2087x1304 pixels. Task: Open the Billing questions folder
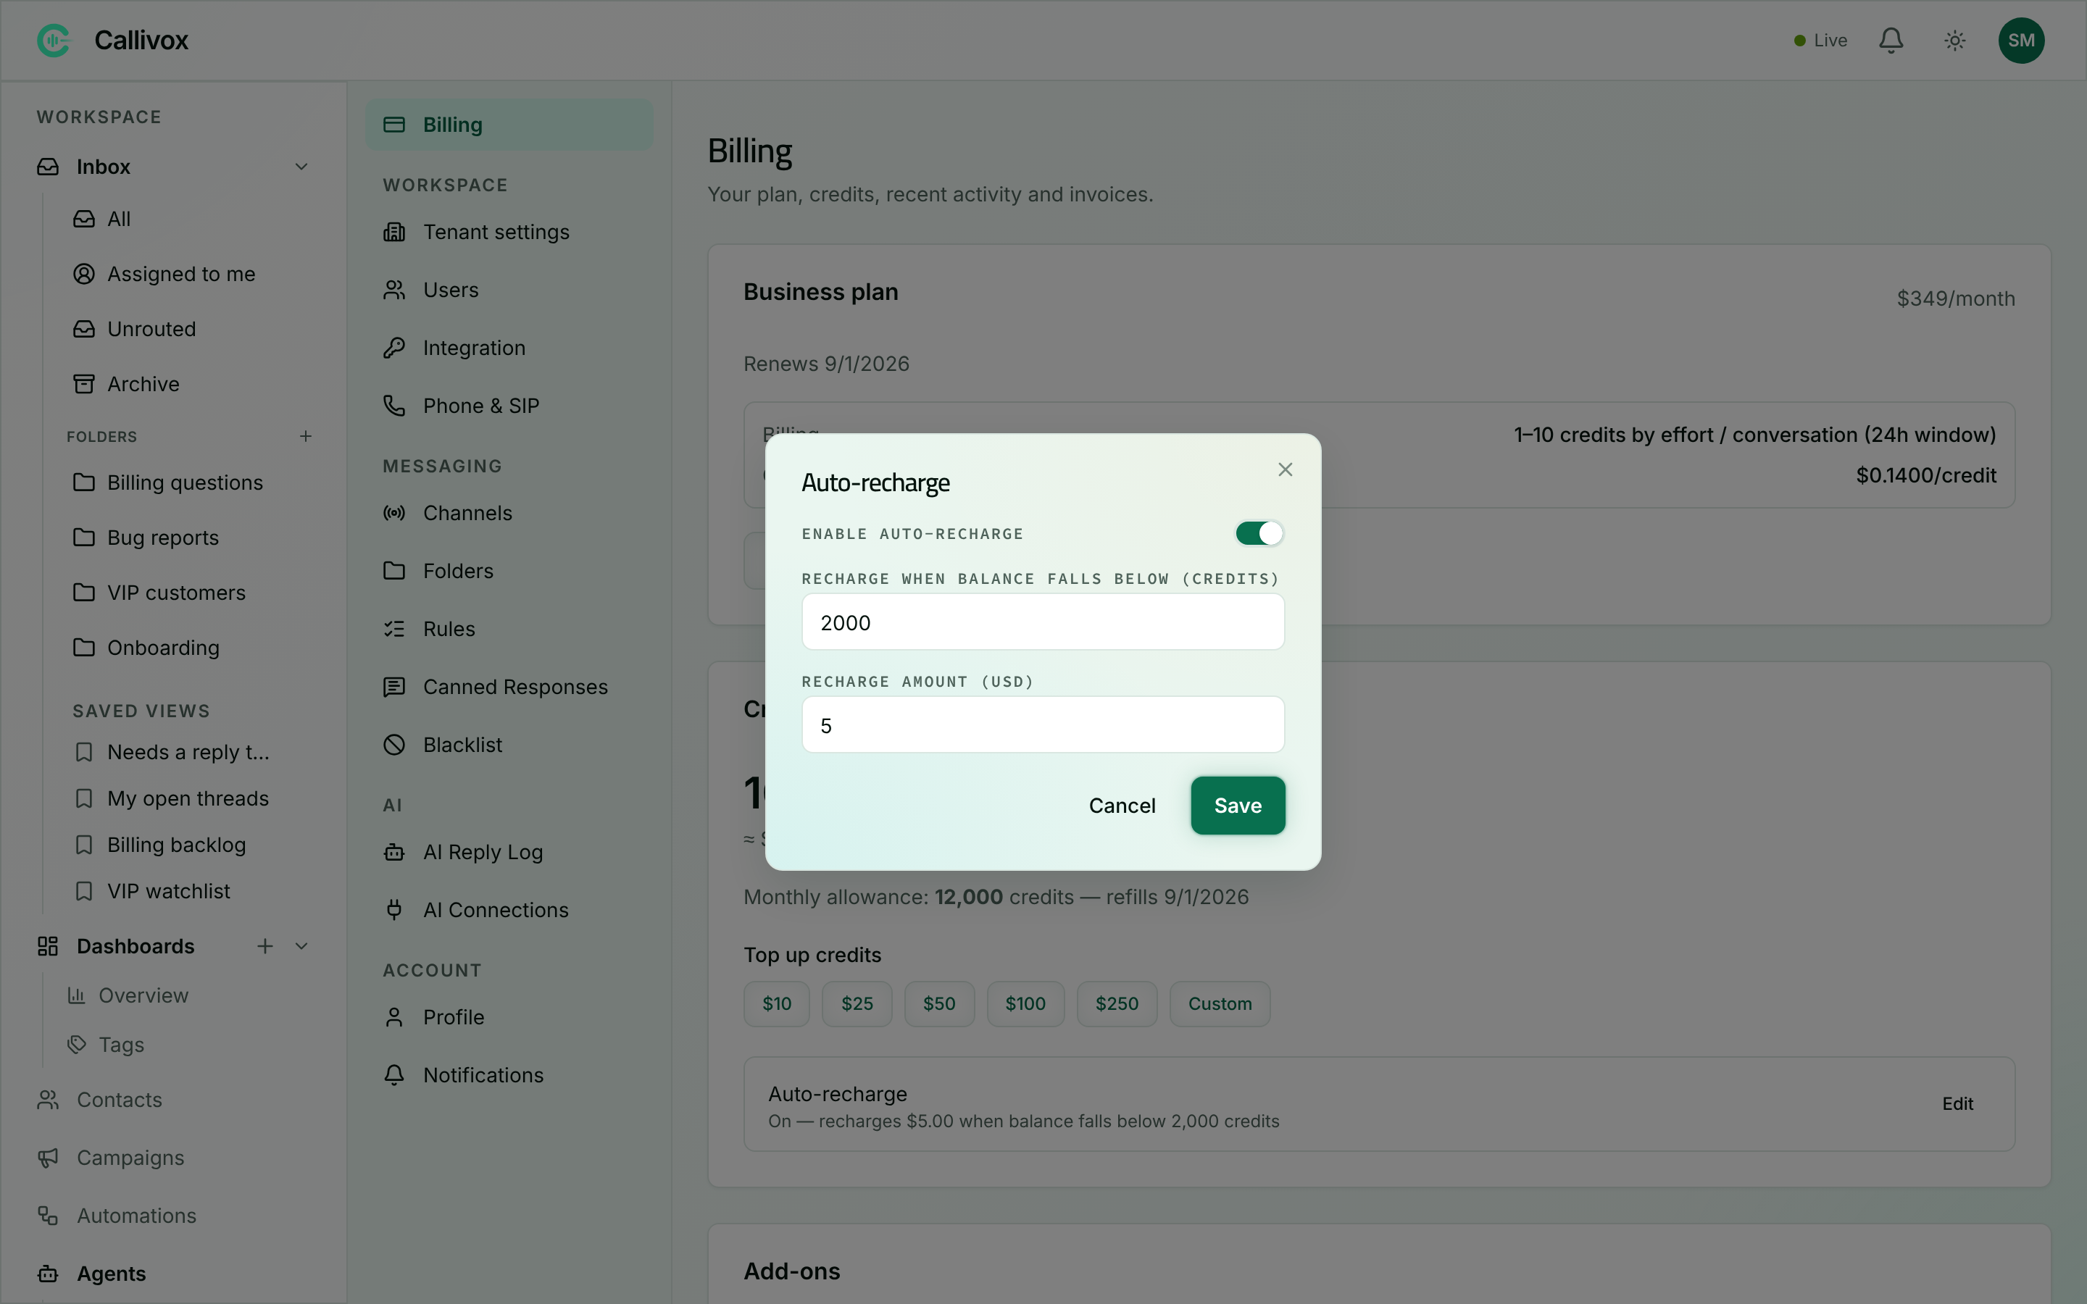coord(190,482)
